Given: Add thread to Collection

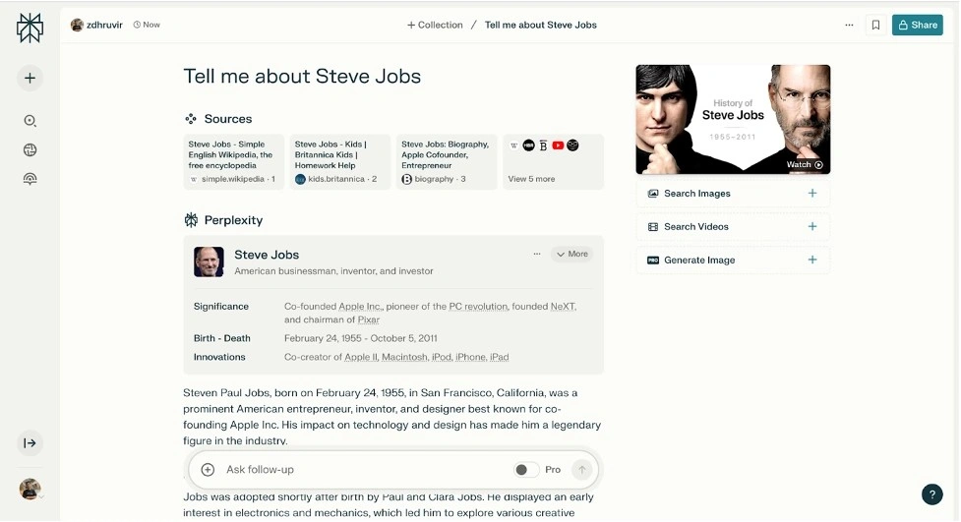Looking at the screenshot, I should click(x=435, y=25).
